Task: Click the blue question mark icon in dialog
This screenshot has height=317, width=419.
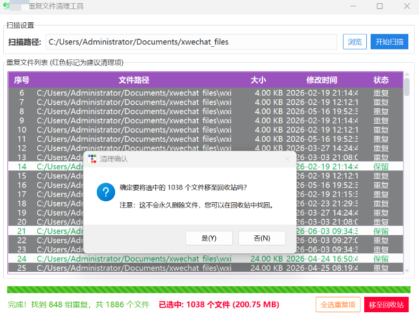Action: tap(106, 192)
